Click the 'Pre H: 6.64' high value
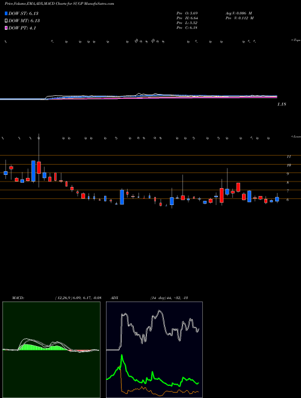301x398 pixels. pyautogui.click(x=187, y=18)
